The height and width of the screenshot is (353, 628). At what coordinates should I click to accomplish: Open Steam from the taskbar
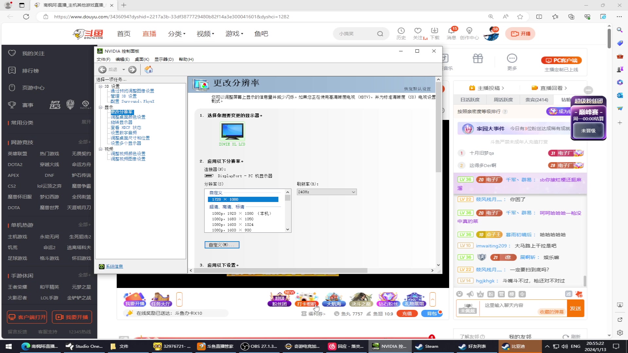click(x=427, y=346)
